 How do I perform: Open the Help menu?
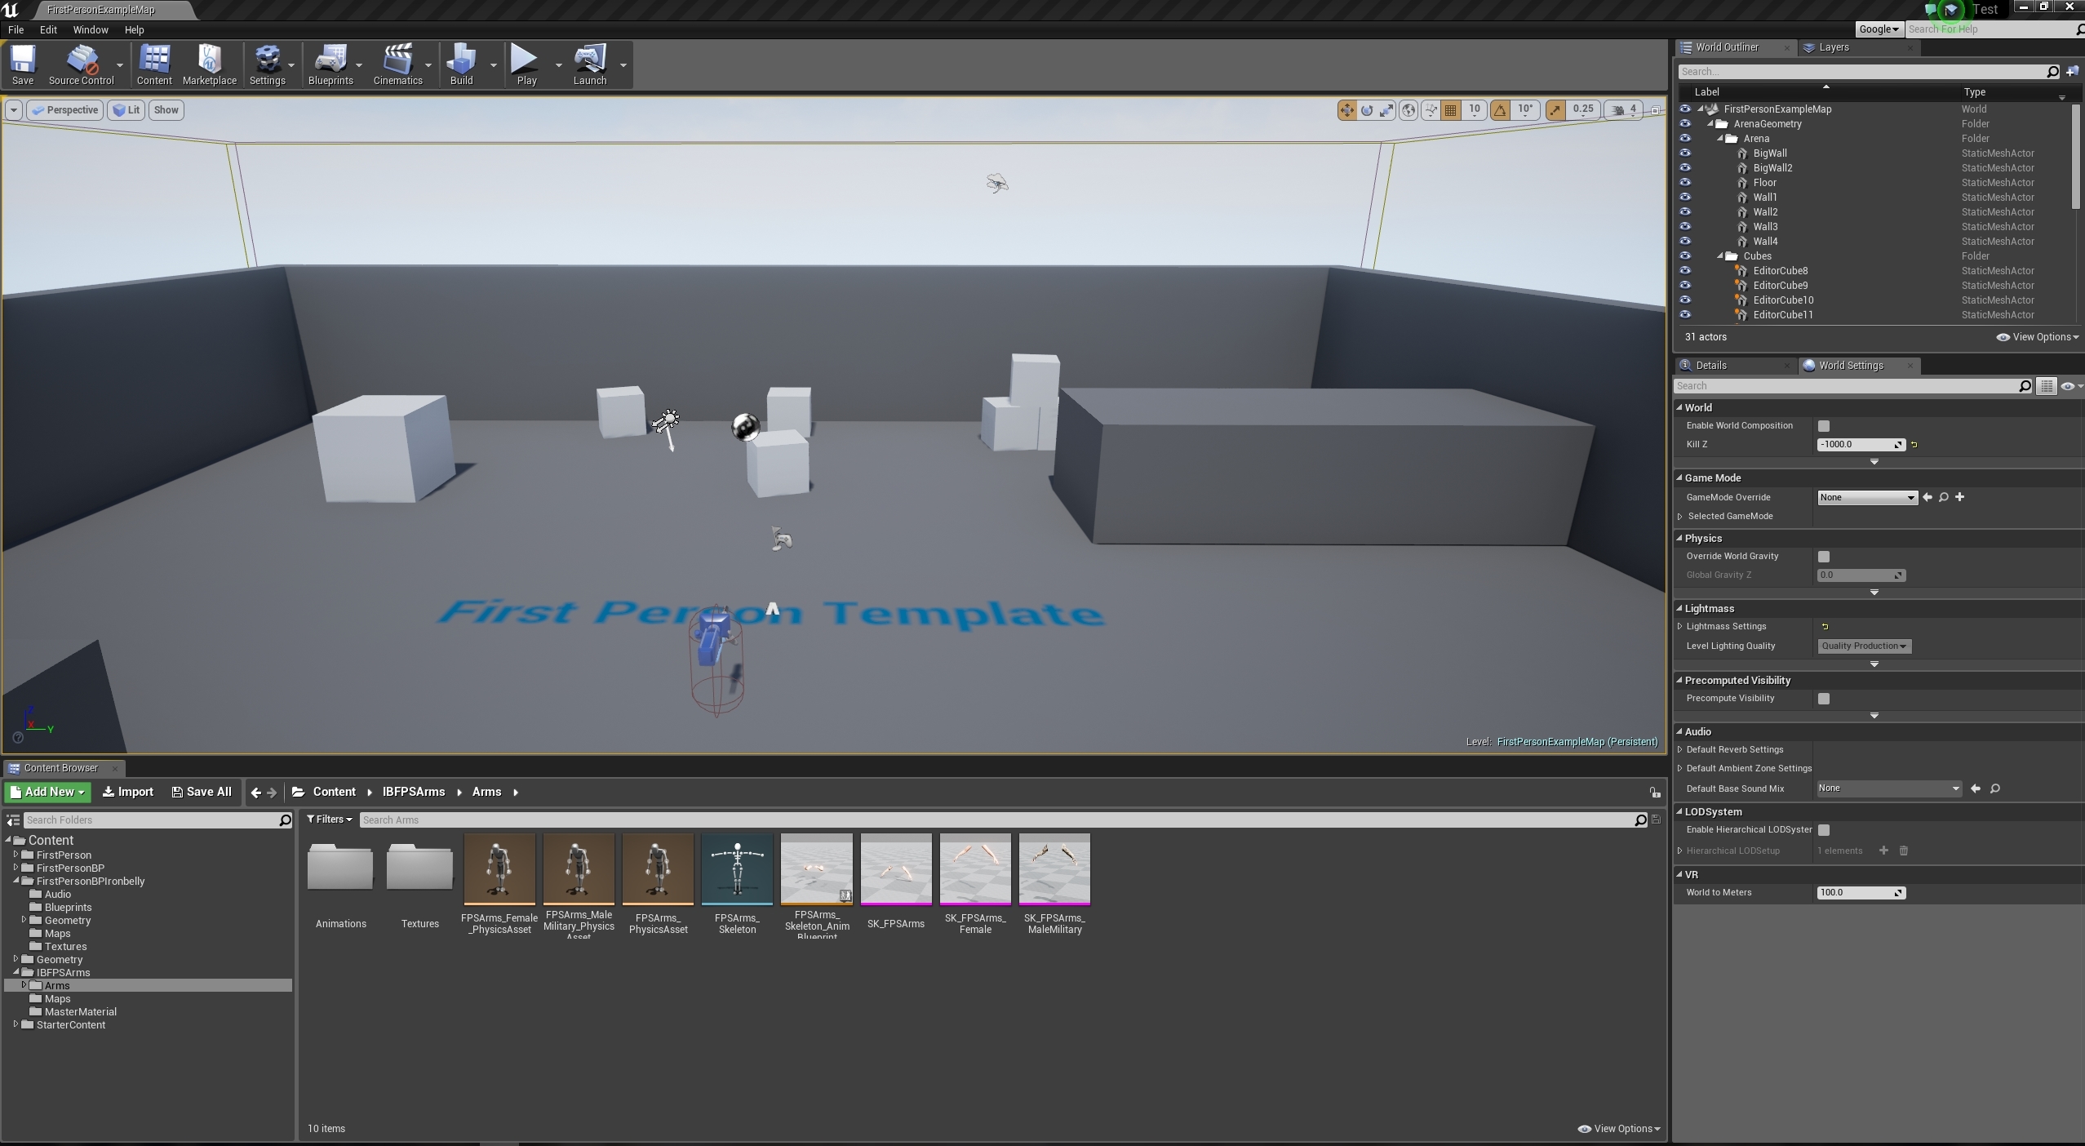pyautogui.click(x=135, y=29)
